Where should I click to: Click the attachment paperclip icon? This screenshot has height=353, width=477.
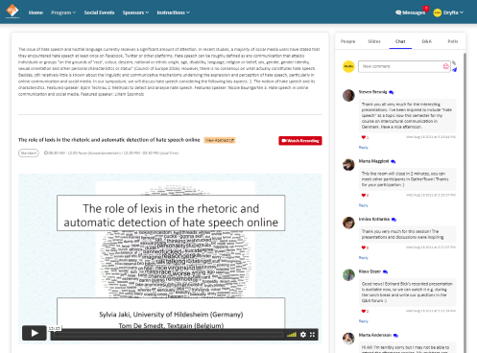(x=454, y=63)
